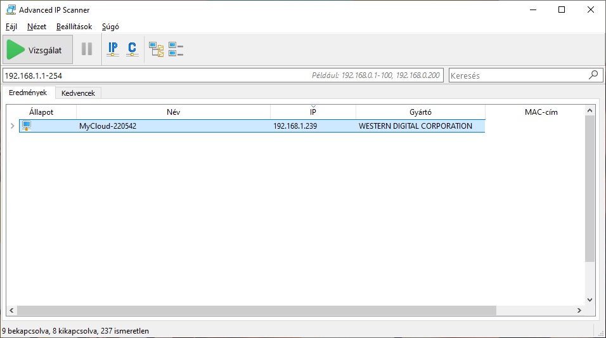Viewport: 606px width, 338px height.
Task: Click the magnifier icon in search box
Action: (593, 75)
